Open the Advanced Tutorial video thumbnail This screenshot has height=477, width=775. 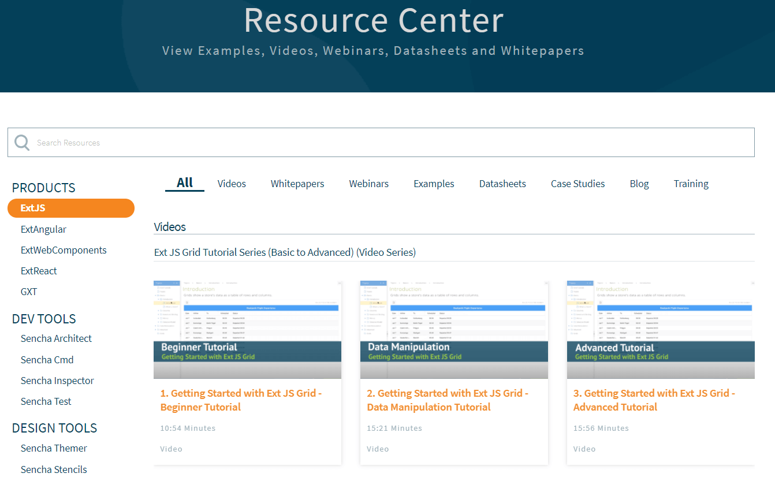pos(661,329)
